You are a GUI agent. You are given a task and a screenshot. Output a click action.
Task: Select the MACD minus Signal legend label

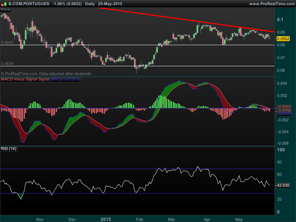click(x=19, y=79)
